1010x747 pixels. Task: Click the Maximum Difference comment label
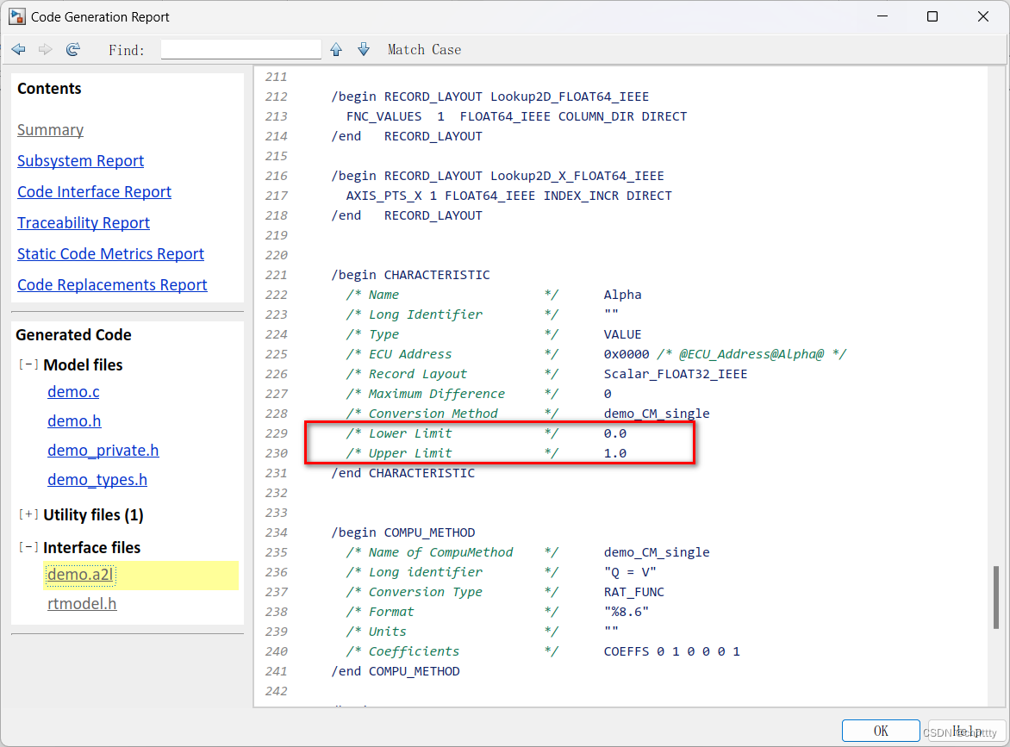[436, 394]
